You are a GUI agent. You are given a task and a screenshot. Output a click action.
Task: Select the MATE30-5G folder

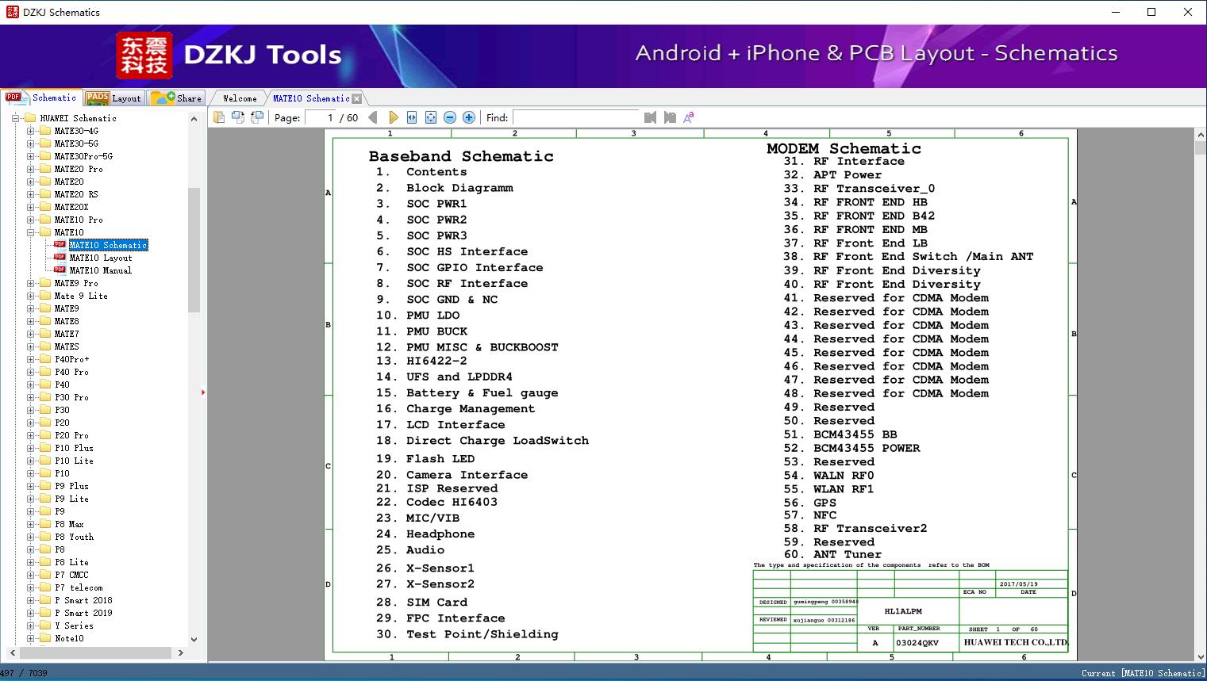pyautogui.click(x=76, y=143)
